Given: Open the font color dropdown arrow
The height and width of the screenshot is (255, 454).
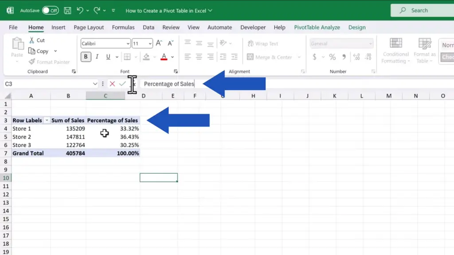Looking at the screenshot, I should click(172, 57).
